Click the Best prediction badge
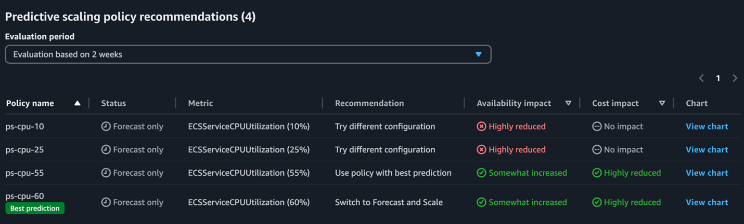Screen dimensions: 744x224 [35, 208]
